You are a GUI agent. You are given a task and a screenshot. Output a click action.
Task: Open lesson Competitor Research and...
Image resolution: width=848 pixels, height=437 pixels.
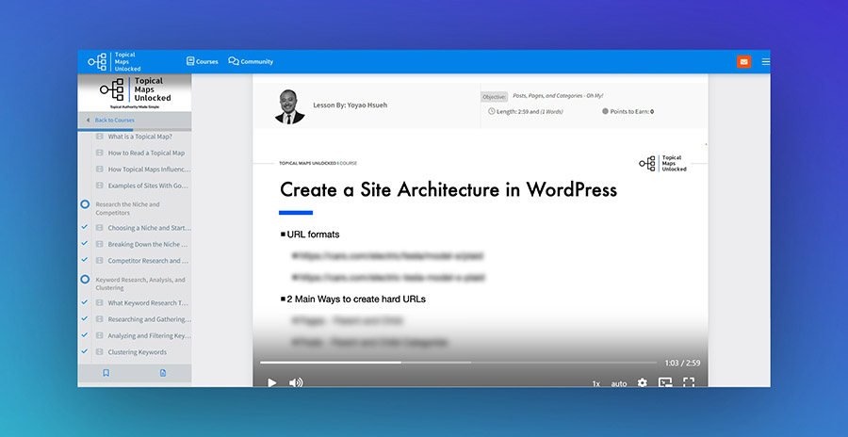pos(148,260)
